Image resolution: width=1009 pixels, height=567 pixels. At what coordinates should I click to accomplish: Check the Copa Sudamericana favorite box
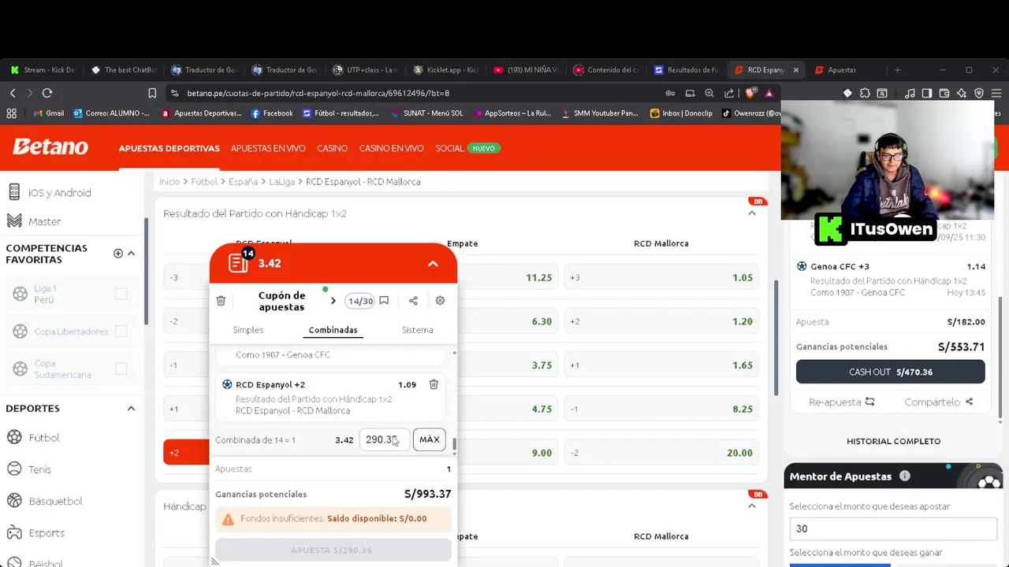point(121,369)
